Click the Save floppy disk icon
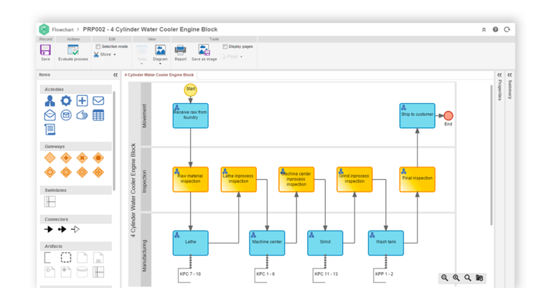Image resolution: width=551 pixels, height=288 pixels. (45, 50)
